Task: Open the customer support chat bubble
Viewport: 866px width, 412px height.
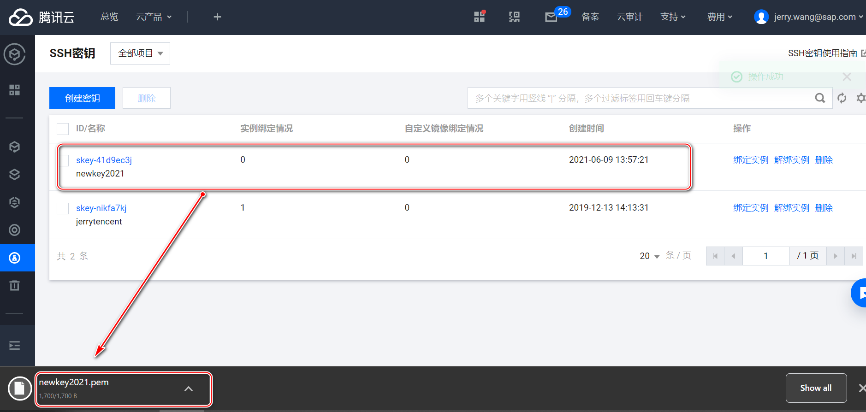Action: 860,293
